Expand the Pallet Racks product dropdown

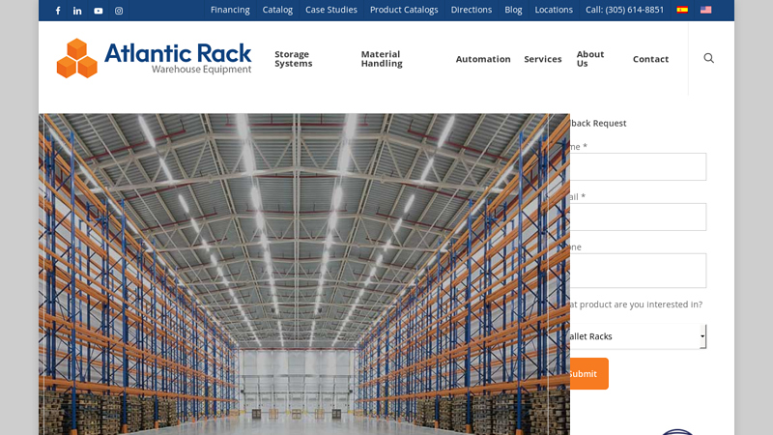pyautogui.click(x=638, y=336)
